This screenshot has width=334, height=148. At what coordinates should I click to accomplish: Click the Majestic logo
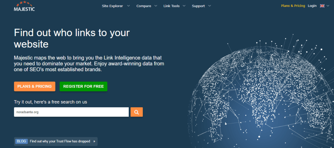(24, 6)
